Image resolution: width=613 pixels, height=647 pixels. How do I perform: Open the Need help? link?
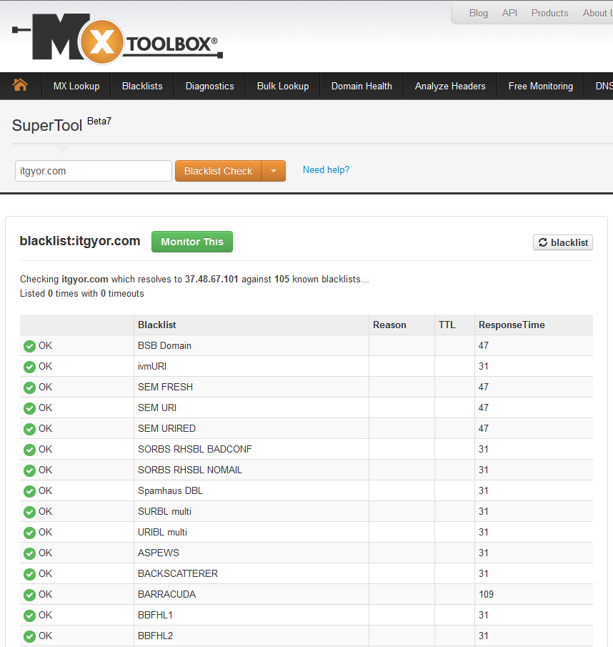326,170
